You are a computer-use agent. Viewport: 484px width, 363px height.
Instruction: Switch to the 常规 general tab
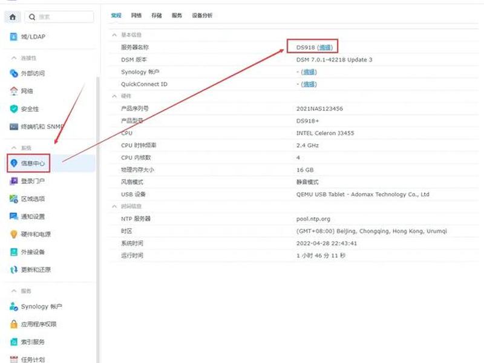pyautogui.click(x=116, y=16)
